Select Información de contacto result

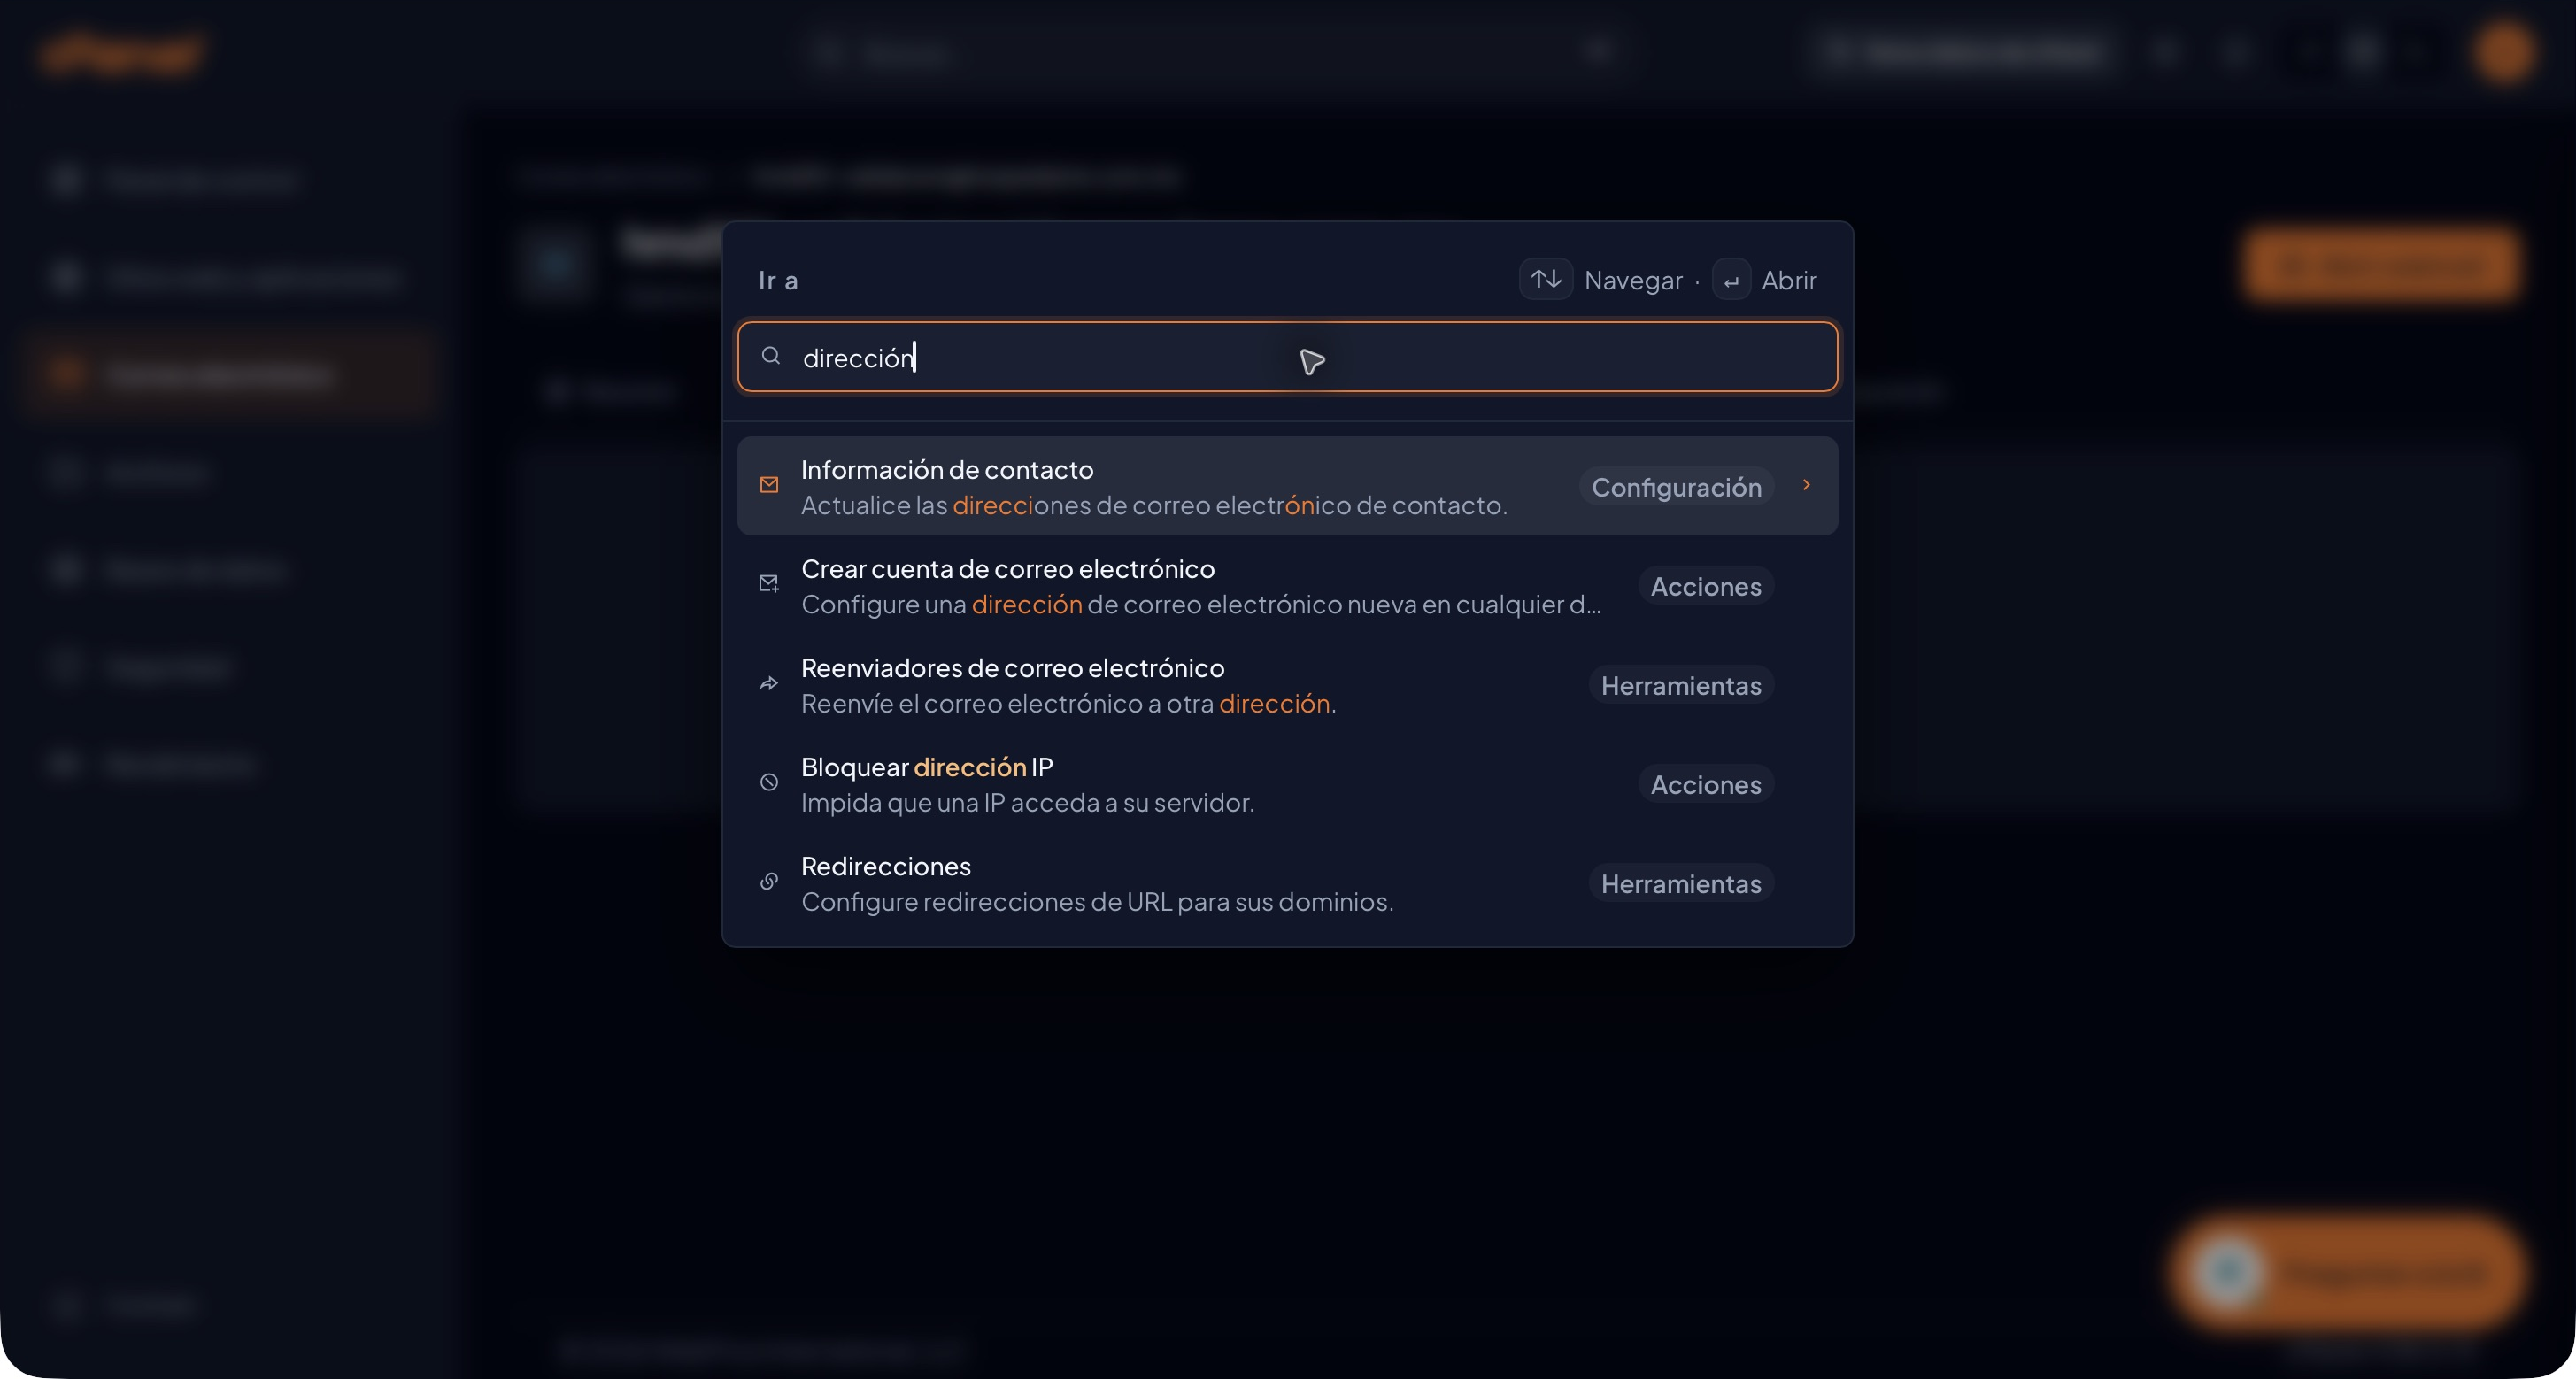pyautogui.click(x=1288, y=486)
